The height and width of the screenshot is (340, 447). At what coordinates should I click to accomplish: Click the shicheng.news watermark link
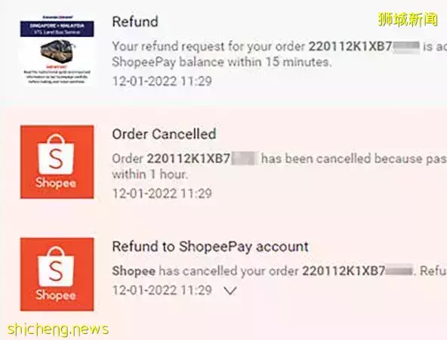(58, 329)
